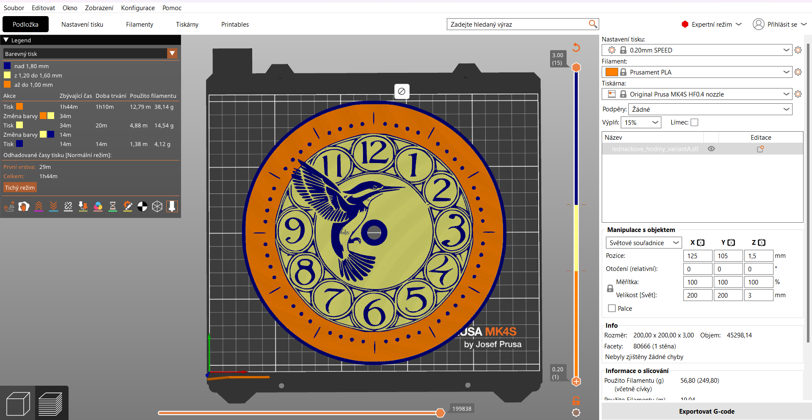Screen dimensions: 812x420
Task: Click the orange reset arrow above layer slider
Action: tap(576, 47)
